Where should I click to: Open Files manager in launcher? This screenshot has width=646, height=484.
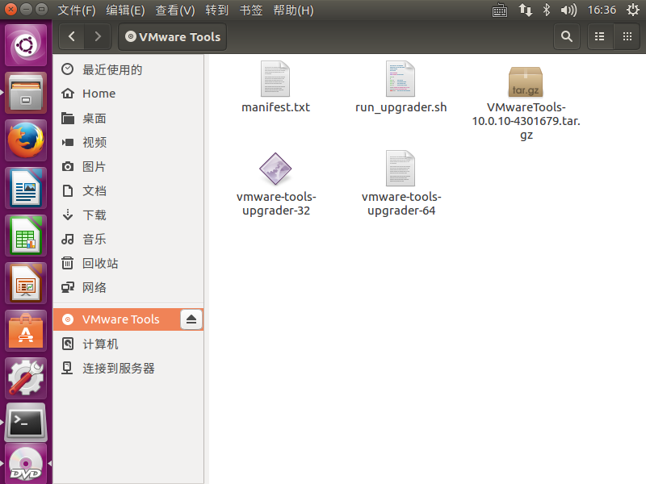click(x=26, y=93)
